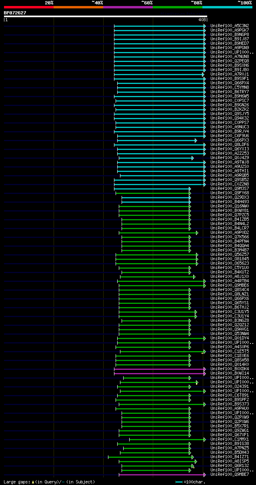Click the UniRef100_Q2PXW9 label
The width and height of the screenshot is (256, 485).
point(230,417)
